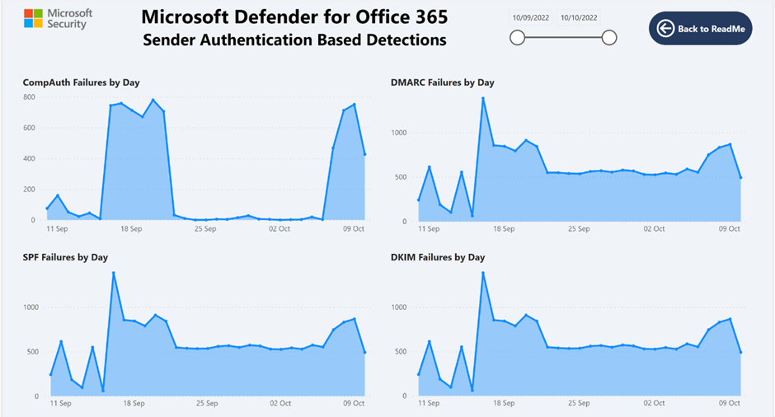The width and height of the screenshot is (775, 417).
Task: Click 11 Sep label on SPF chart
Action: pos(60,403)
